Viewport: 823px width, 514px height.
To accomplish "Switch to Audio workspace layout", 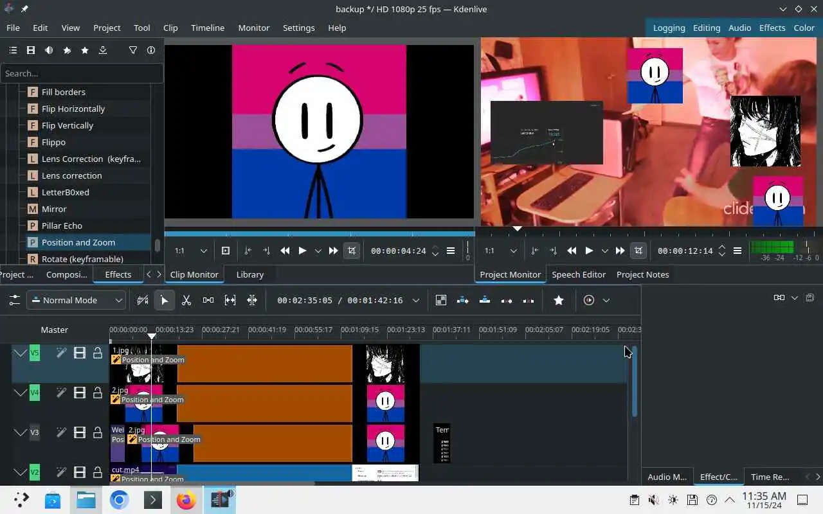I will click(x=739, y=28).
